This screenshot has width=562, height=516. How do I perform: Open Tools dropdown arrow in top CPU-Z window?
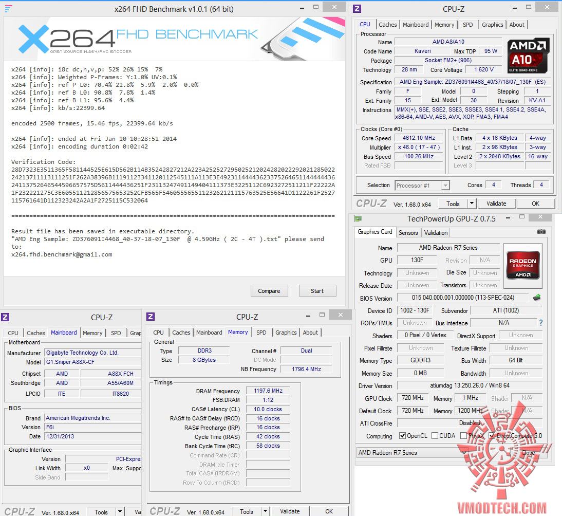(472, 204)
